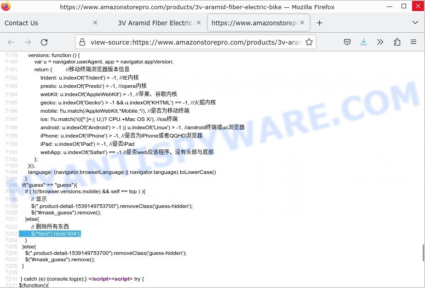Click the removeClass('guess-hidden') line at 7199
425x288 pixels.
click(x=112, y=207)
